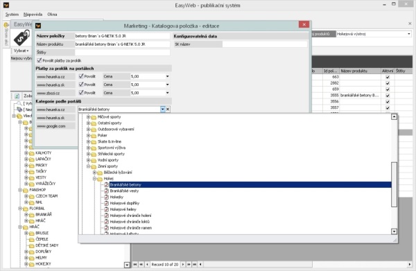Image resolution: width=416 pixels, height=271 pixels.
Task: Select ČEPELE folder icon in main tree
Action: pyautogui.click(x=32, y=239)
